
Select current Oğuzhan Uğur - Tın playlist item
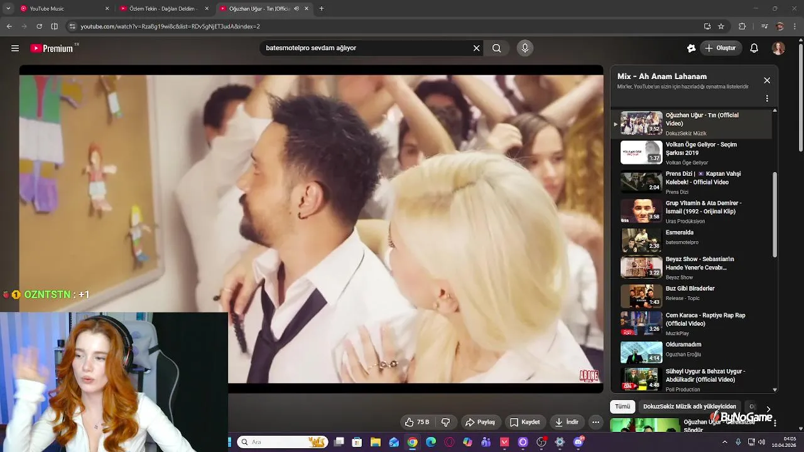(691, 124)
